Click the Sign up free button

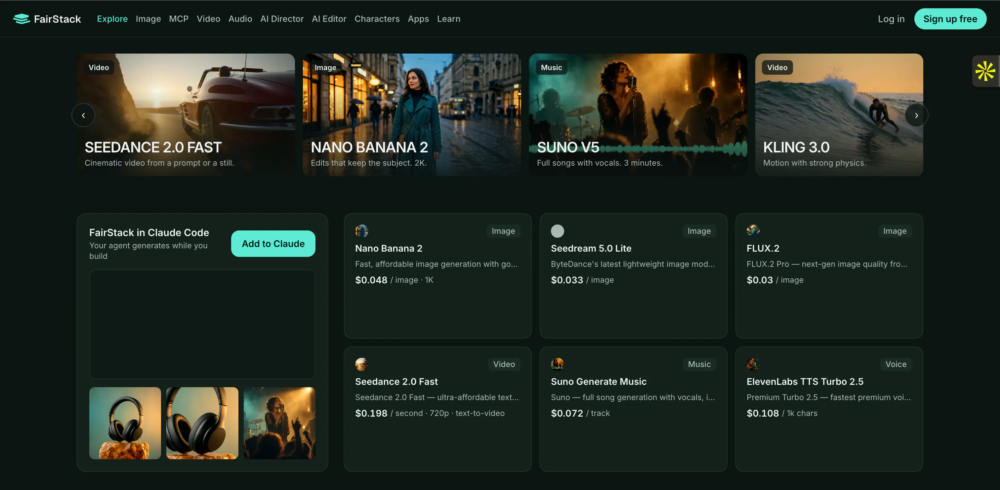coord(950,19)
